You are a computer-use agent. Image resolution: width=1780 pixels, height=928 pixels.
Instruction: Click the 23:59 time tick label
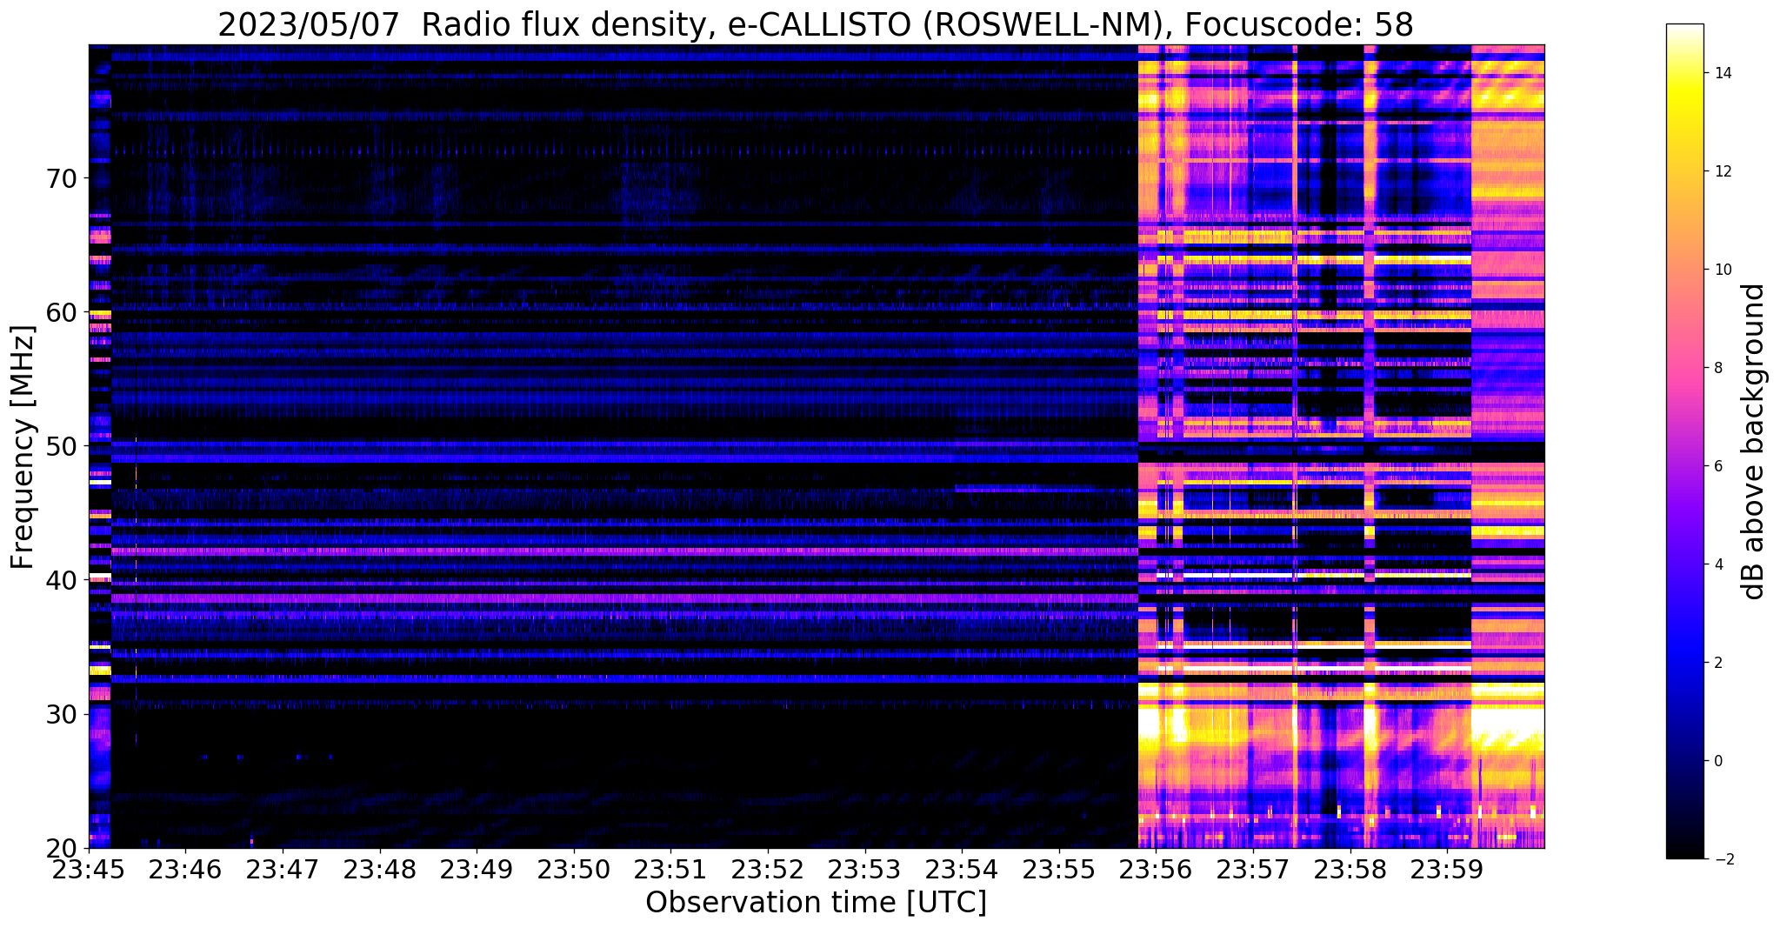pyautogui.click(x=1448, y=870)
